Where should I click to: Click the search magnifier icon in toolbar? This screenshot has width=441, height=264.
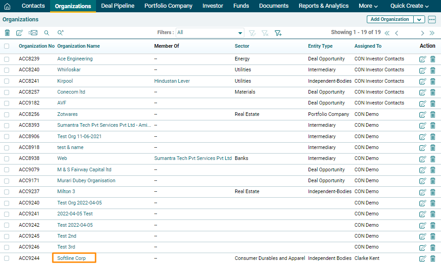(x=46, y=33)
